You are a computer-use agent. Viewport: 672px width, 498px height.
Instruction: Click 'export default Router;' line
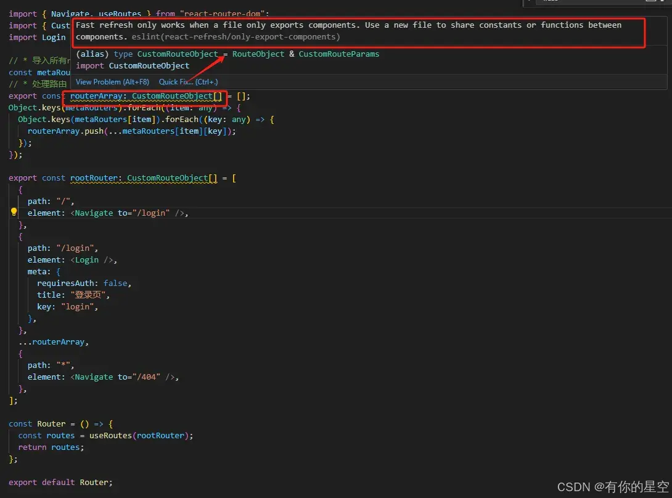[60, 483]
